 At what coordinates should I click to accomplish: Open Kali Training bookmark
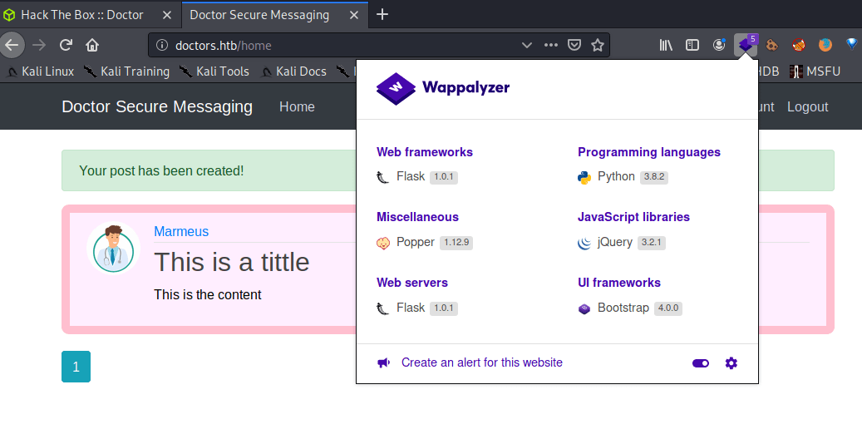click(x=126, y=71)
